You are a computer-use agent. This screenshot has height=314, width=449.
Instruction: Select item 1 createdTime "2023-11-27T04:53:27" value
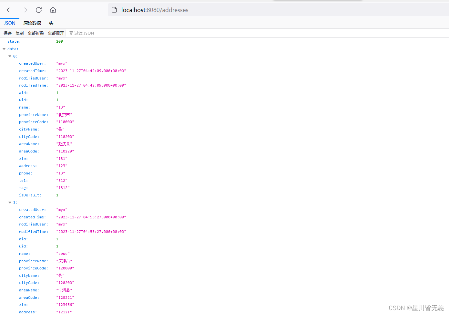point(91,217)
